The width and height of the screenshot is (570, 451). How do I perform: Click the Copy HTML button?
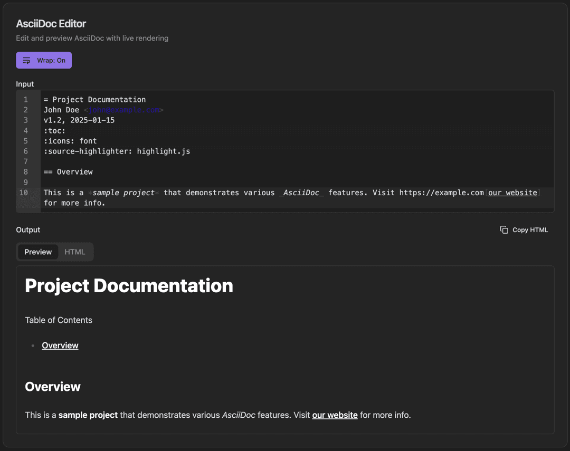pos(524,229)
